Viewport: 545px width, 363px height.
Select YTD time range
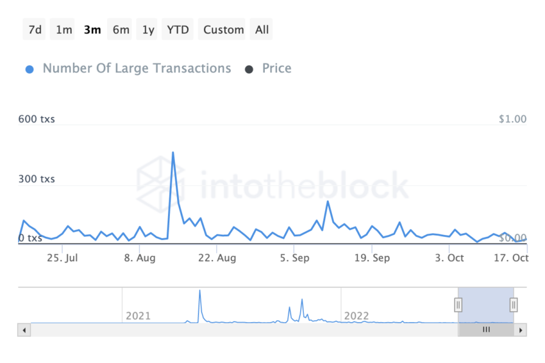tap(178, 29)
